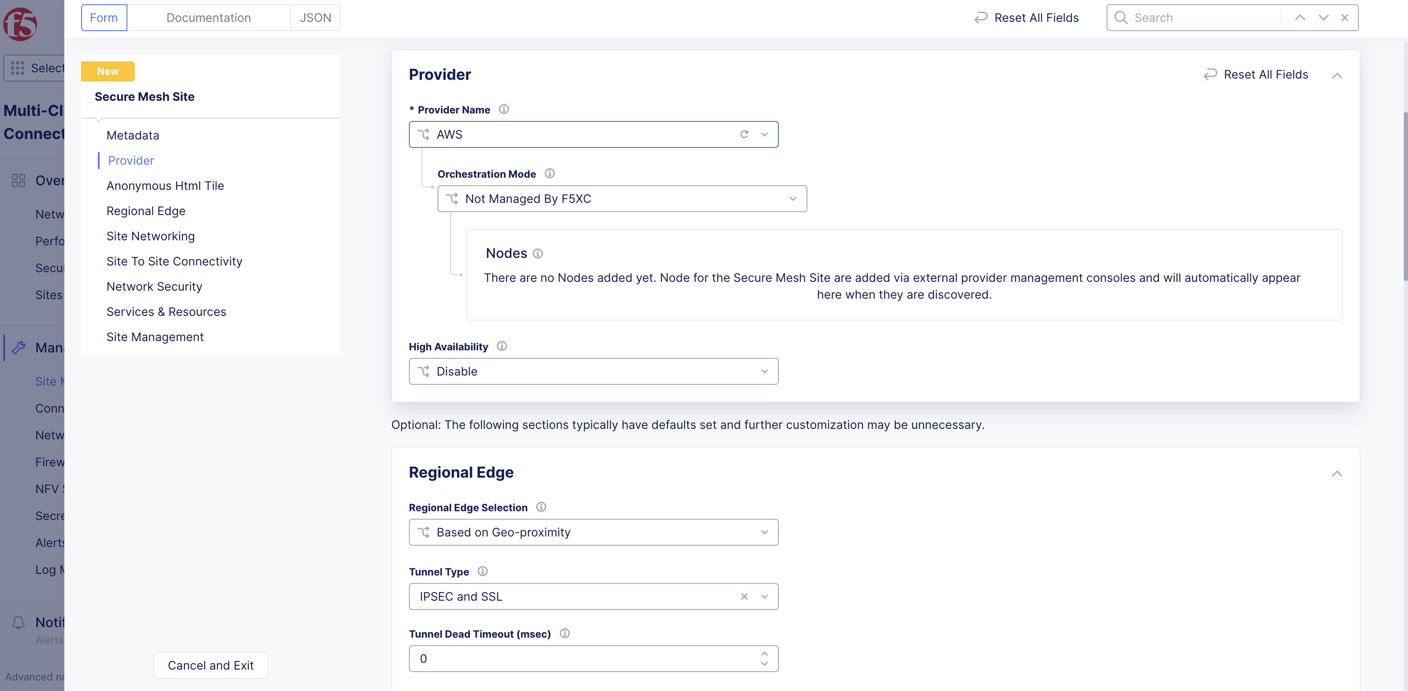Click the Cancel and Exit button
Screen dimensions: 1408x691
point(211,665)
